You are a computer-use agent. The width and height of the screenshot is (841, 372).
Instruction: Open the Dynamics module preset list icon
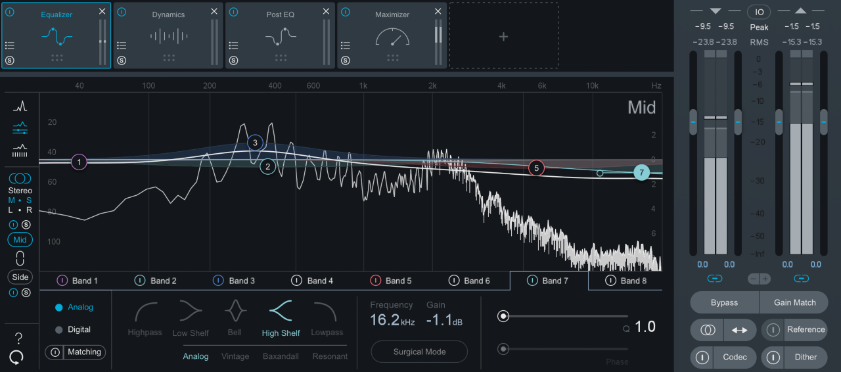tap(122, 45)
